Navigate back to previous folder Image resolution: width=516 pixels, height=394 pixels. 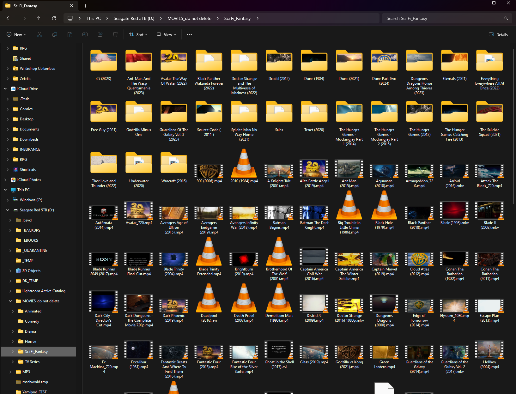(x=9, y=18)
